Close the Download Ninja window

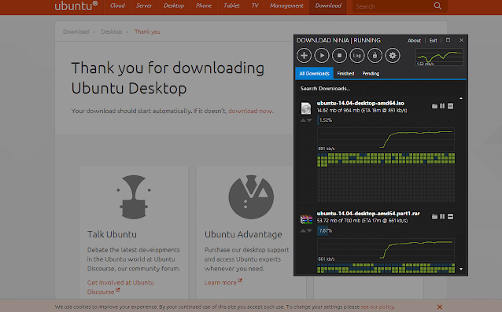(x=461, y=40)
